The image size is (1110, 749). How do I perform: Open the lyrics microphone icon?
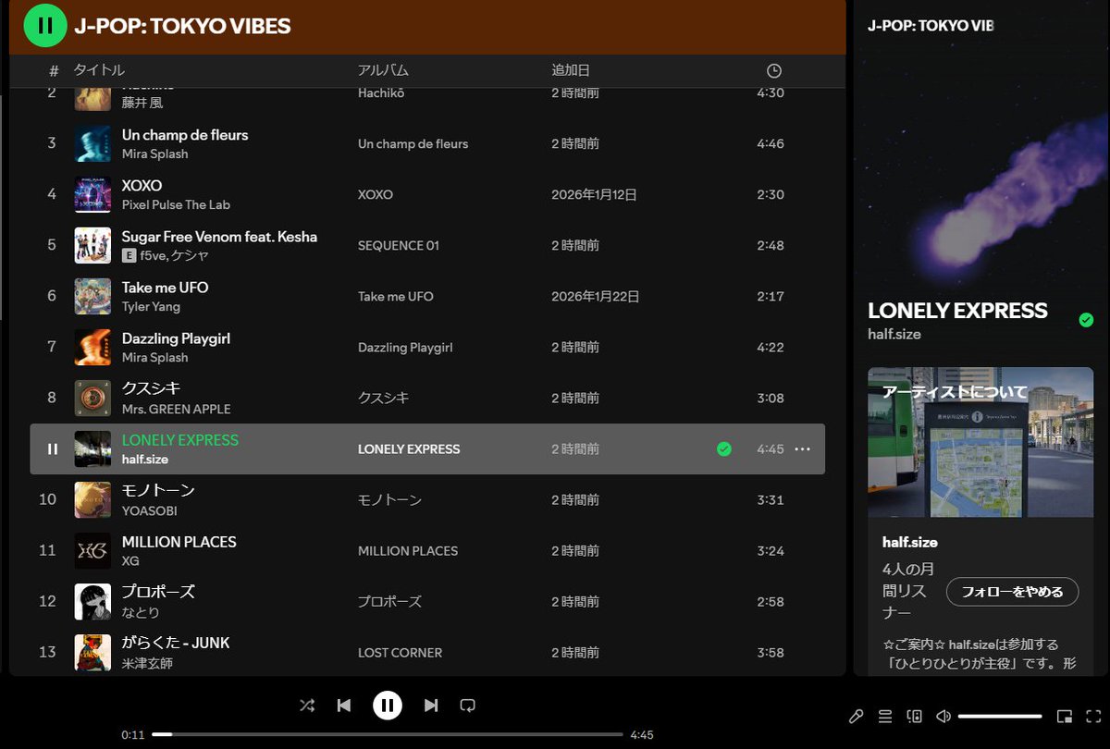[857, 717]
